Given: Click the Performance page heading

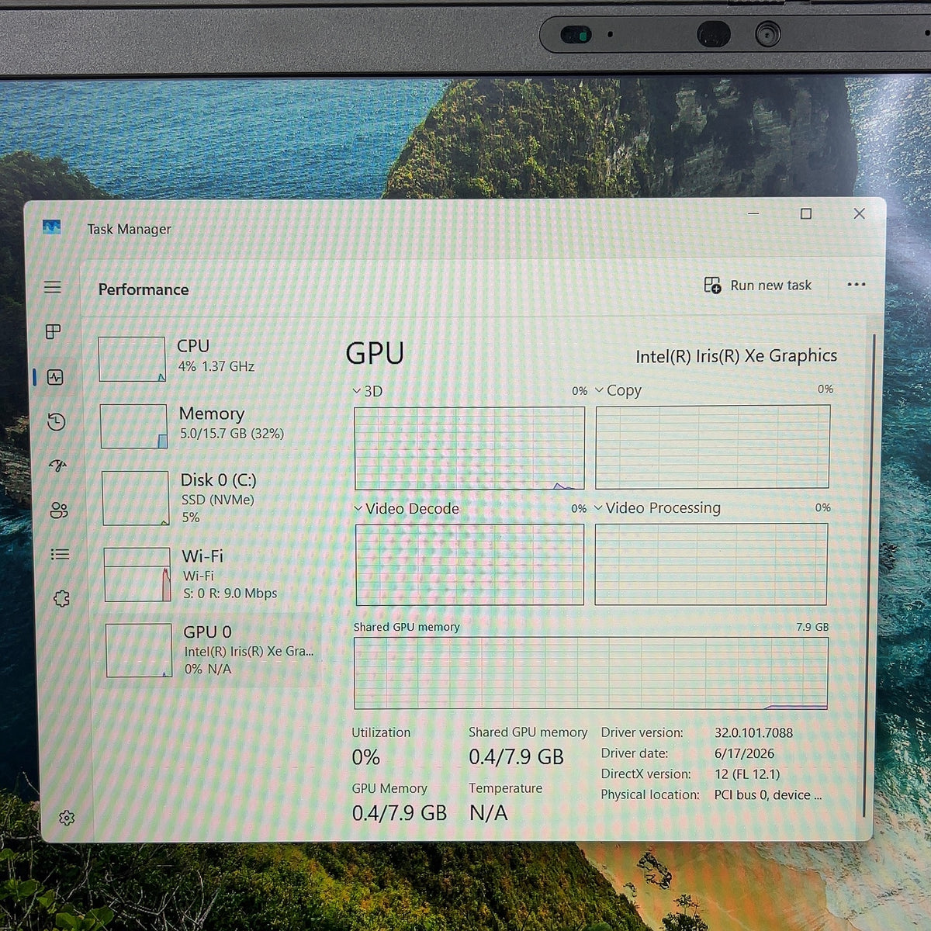Looking at the screenshot, I should [x=144, y=289].
